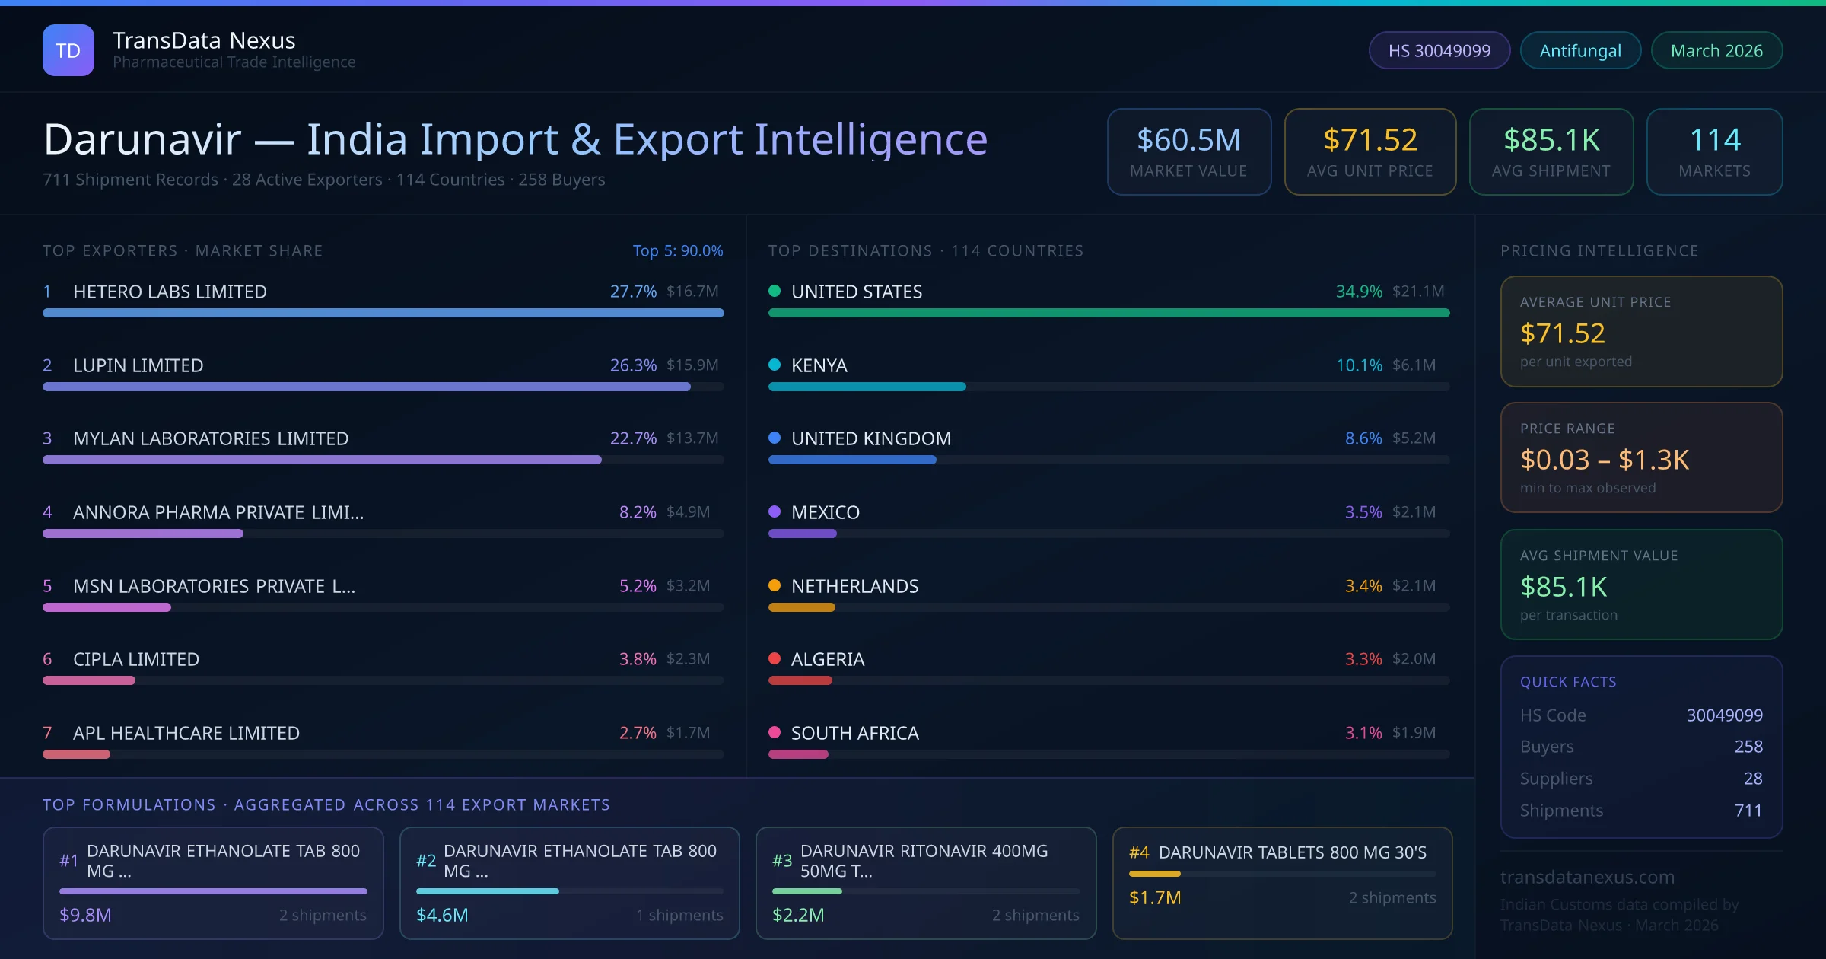This screenshot has height=959, width=1826.
Task: Click the purple Mexico indicator dot
Action: click(x=775, y=511)
